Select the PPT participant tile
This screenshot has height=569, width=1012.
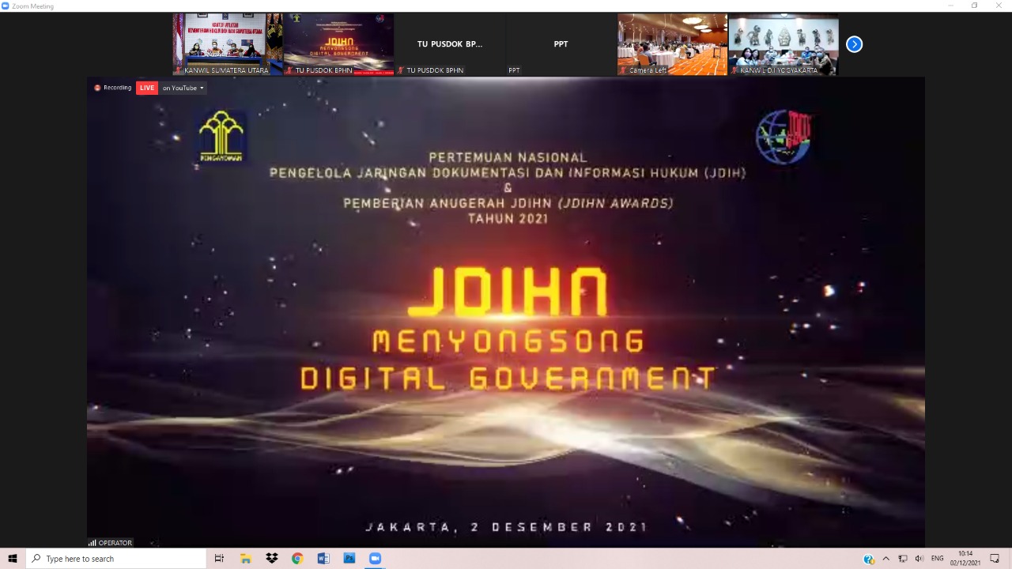coord(561,44)
